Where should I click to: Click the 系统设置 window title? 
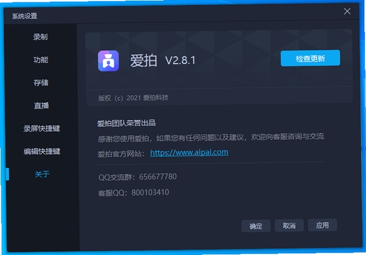click(x=24, y=16)
